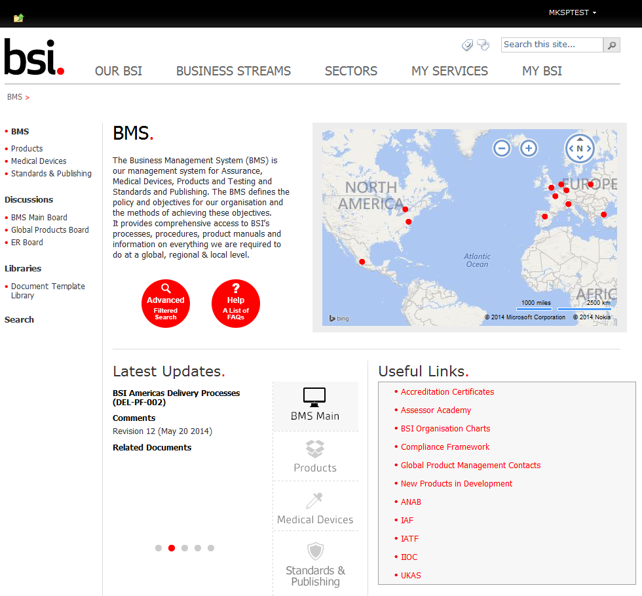642x596 pixels.
Task: Select the fifth carousel dot
Action: coord(211,548)
